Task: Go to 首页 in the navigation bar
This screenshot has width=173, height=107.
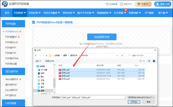Action: click(x=7, y=13)
